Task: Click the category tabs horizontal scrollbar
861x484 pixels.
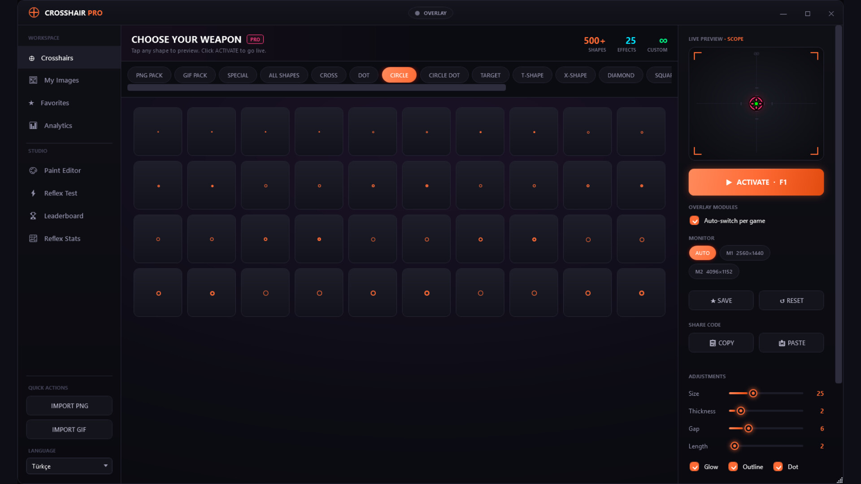Action: pyautogui.click(x=317, y=88)
